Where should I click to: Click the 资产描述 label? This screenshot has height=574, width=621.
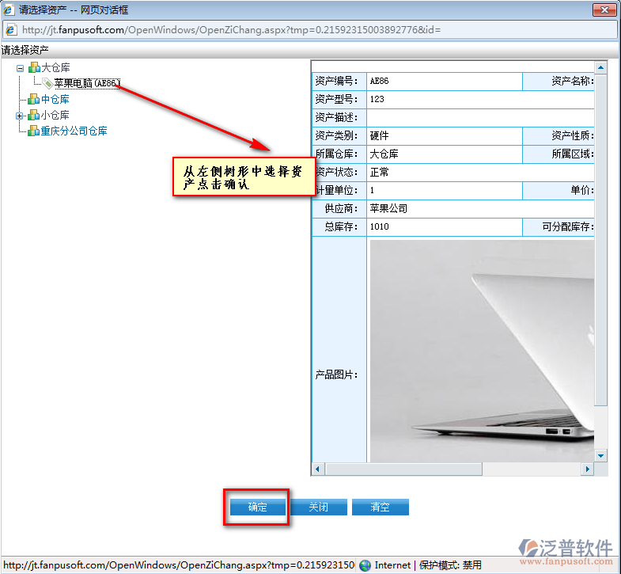[x=336, y=118]
